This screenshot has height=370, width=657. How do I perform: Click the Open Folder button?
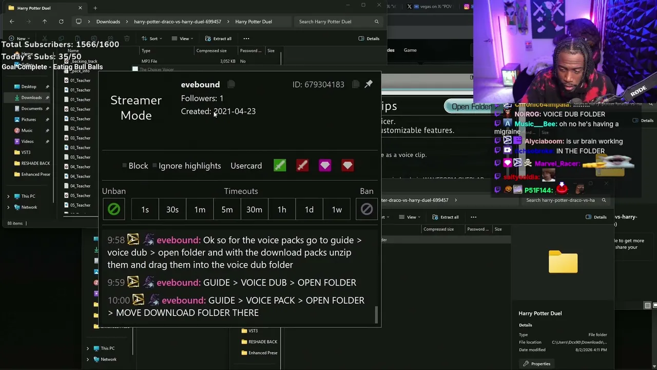tap(471, 106)
